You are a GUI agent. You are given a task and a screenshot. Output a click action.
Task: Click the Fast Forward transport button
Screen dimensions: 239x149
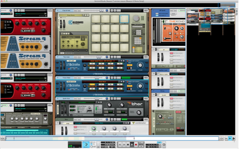pos(124,145)
